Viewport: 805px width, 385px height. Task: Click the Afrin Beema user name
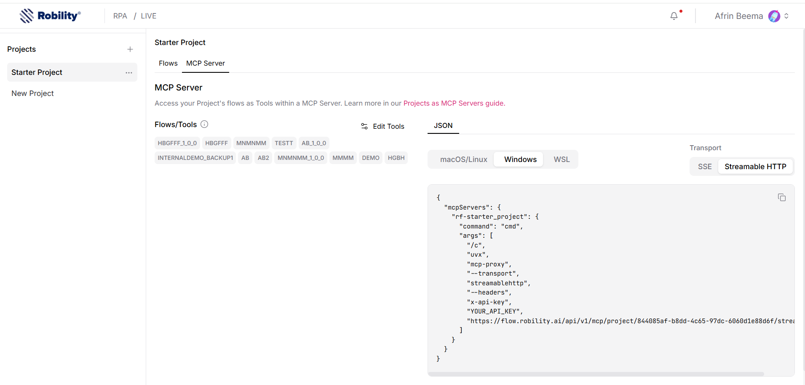(739, 16)
